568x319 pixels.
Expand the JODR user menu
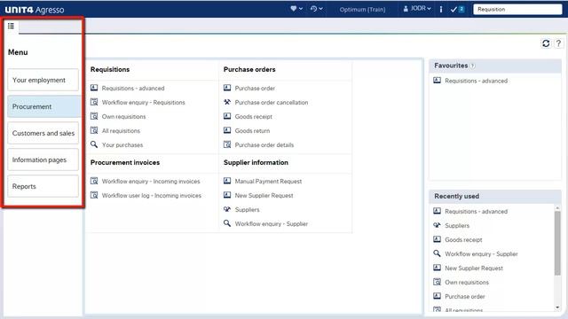[x=417, y=9]
